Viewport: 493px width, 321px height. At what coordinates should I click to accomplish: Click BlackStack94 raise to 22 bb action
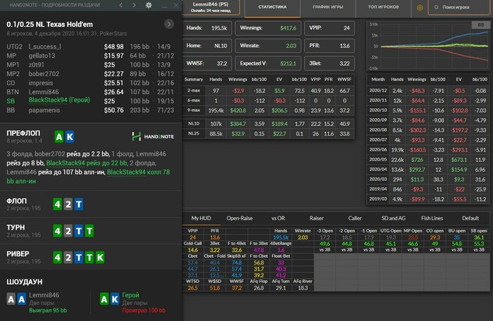coord(87,163)
